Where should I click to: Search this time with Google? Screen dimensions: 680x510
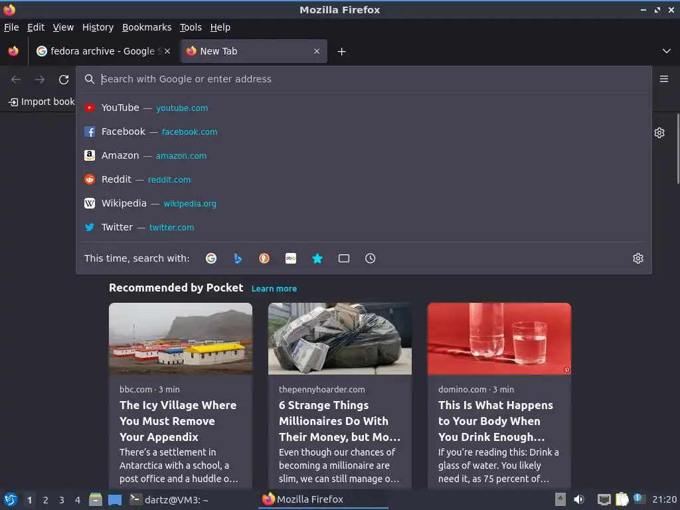click(211, 258)
